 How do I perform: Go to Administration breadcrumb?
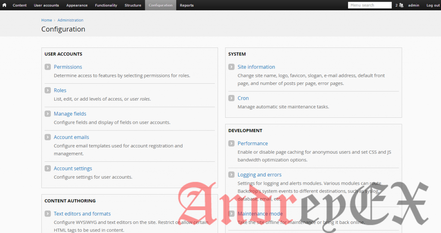coord(70,20)
